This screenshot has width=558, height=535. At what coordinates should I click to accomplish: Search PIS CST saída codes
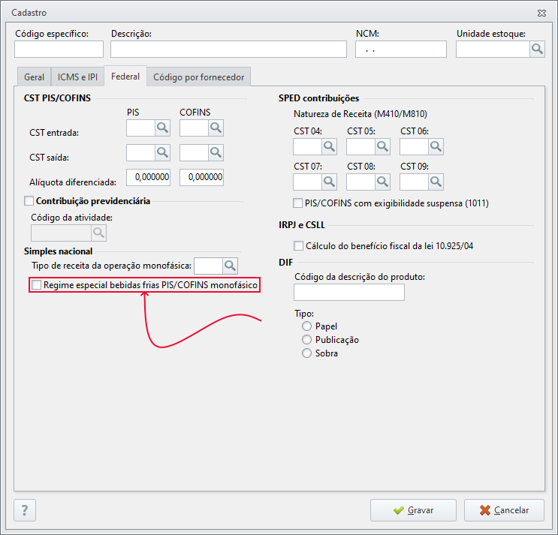click(x=162, y=153)
